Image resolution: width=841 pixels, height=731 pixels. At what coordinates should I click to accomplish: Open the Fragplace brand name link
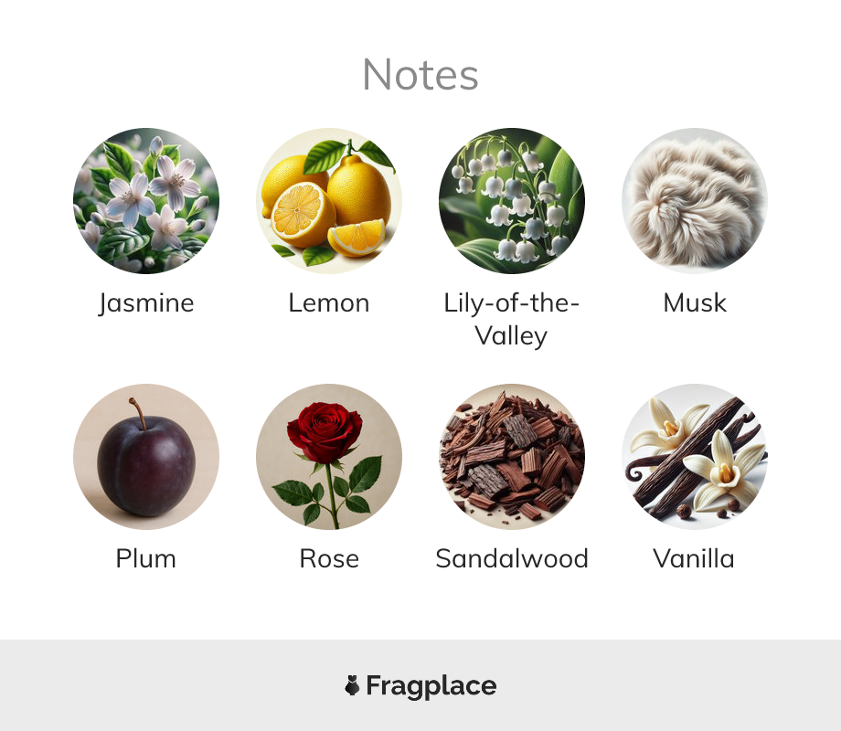click(431, 686)
